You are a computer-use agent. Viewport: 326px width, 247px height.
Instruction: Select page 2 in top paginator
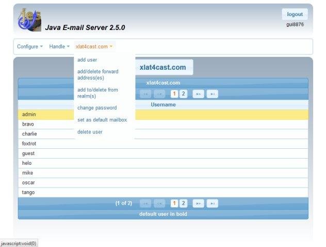(x=184, y=94)
